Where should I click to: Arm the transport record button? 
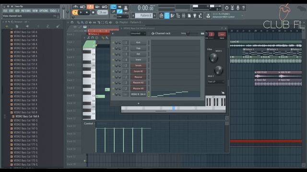tap(93, 12)
